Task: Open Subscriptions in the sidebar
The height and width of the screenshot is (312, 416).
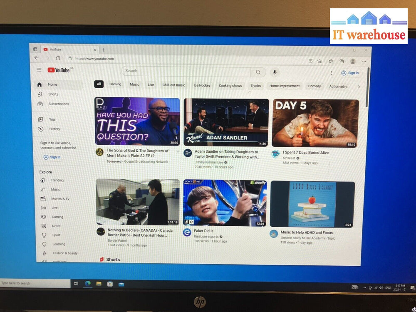Action: pyautogui.click(x=58, y=104)
